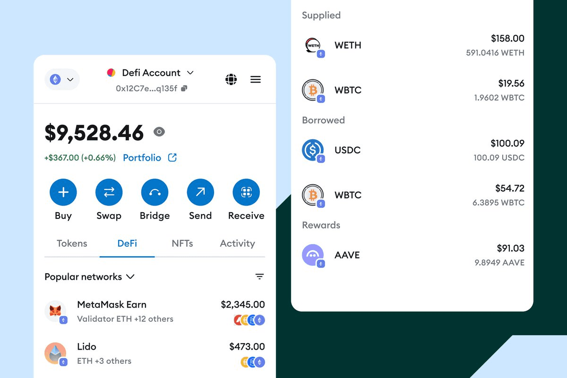This screenshot has height=378, width=567.
Task: Open the MetaMask Earn position title
Action: pos(112,305)
